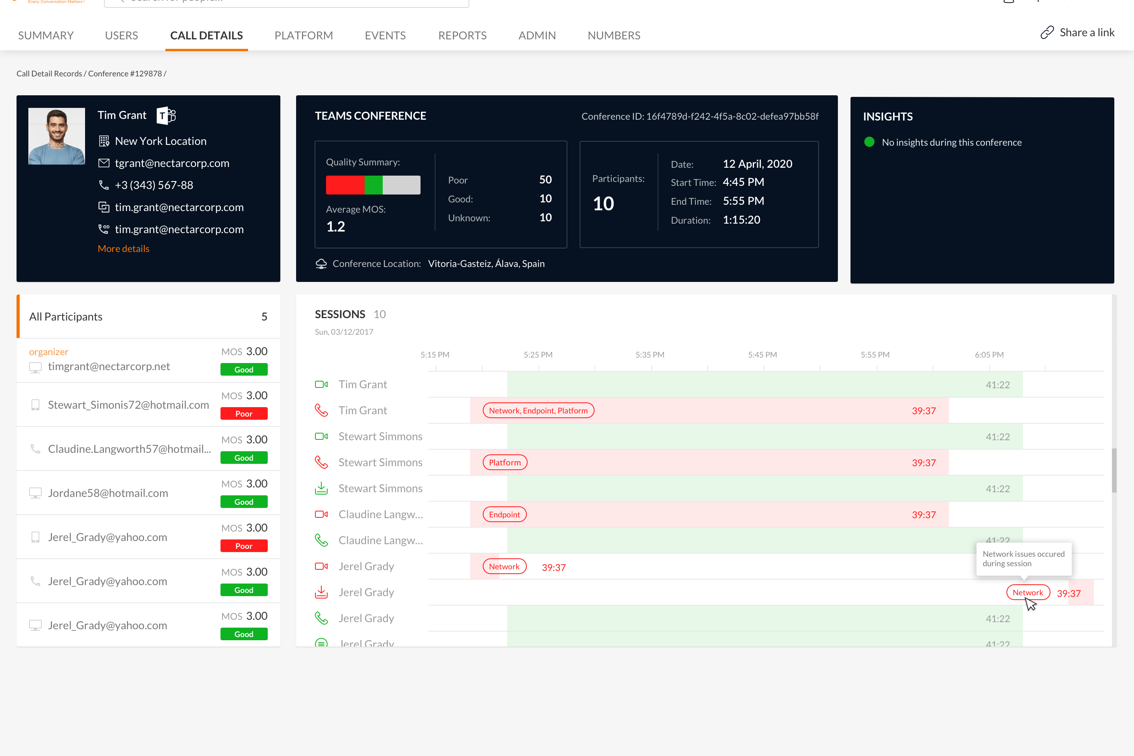The image size is (1134, 756).
Task: Select the CALL DETAILS tab
Action: coord(206,35)
